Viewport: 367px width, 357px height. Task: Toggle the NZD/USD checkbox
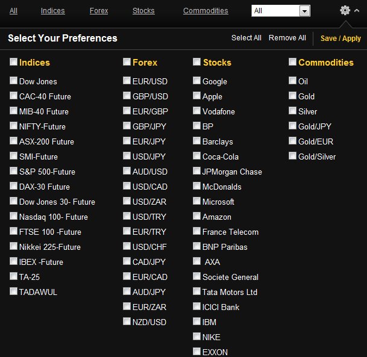tap(127, 321)
